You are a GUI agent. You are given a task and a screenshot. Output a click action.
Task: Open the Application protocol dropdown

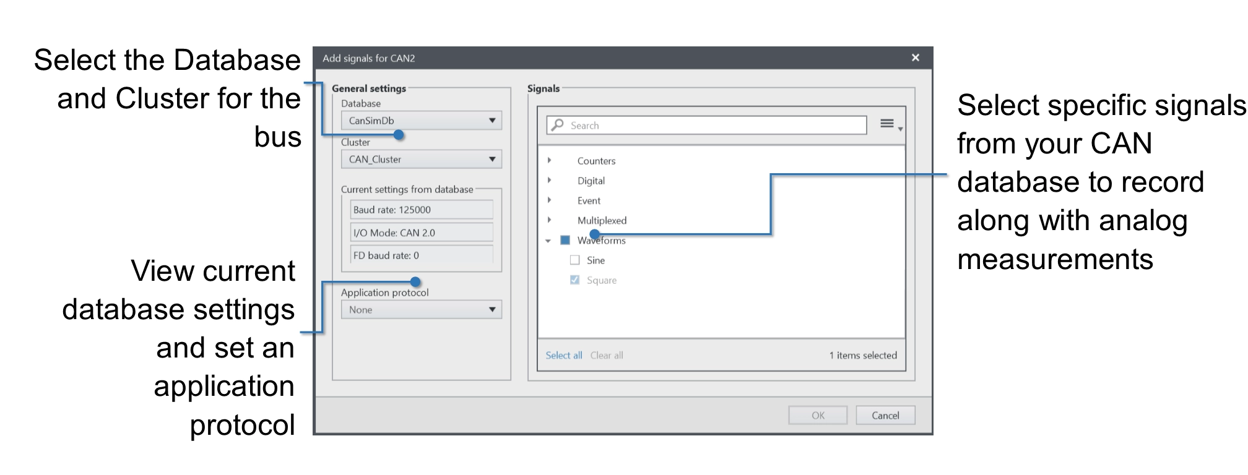[x=421, y=310]
